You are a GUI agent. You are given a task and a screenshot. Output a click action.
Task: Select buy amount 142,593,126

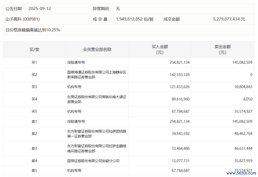(x=179, y=75)
